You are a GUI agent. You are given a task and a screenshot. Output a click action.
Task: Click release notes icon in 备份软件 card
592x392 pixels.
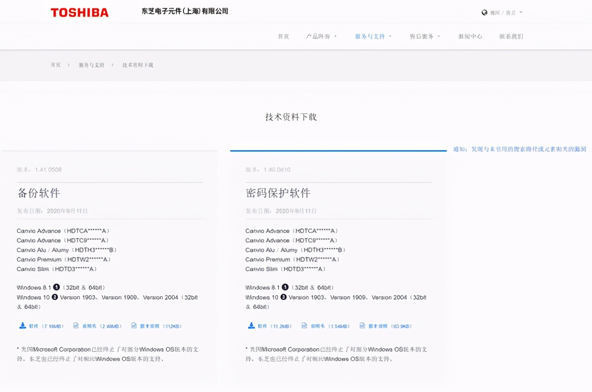[134, 325]
